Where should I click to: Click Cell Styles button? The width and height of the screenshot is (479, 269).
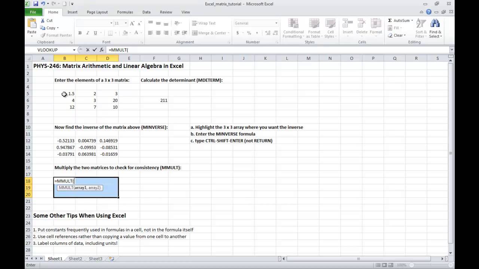click(329, 28)
